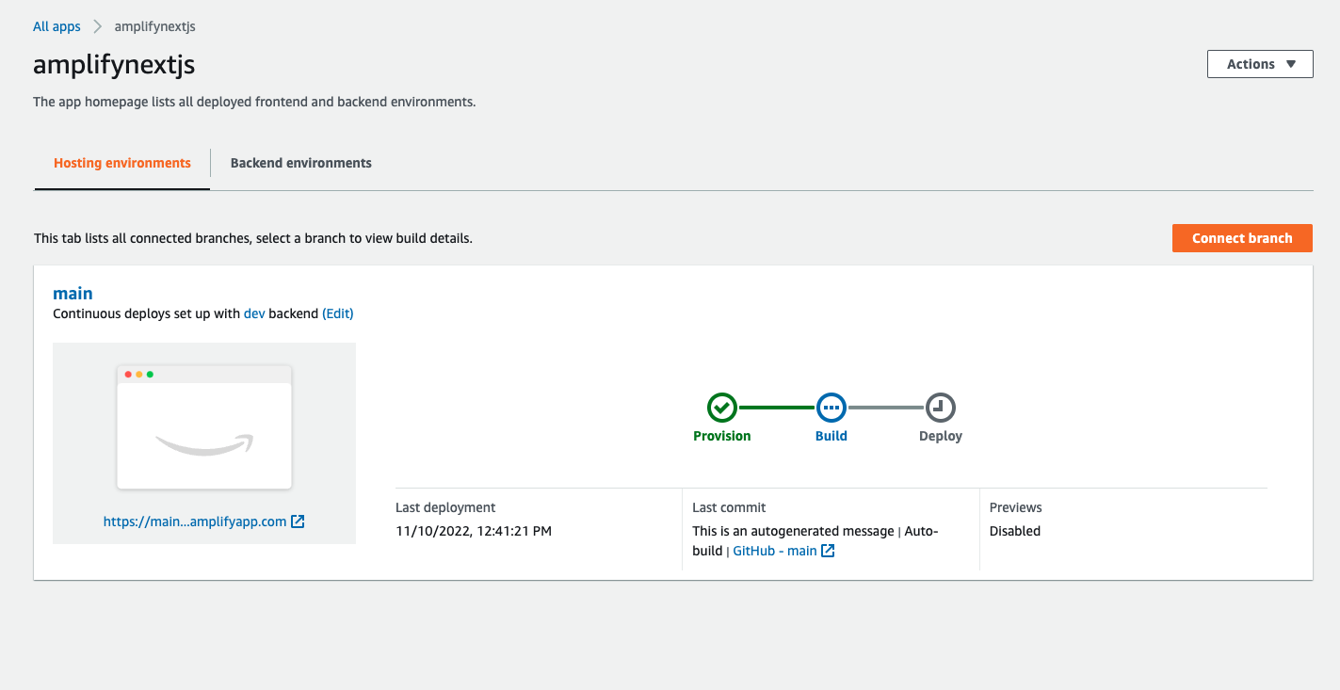Click the Last commit label

(729, 507)
